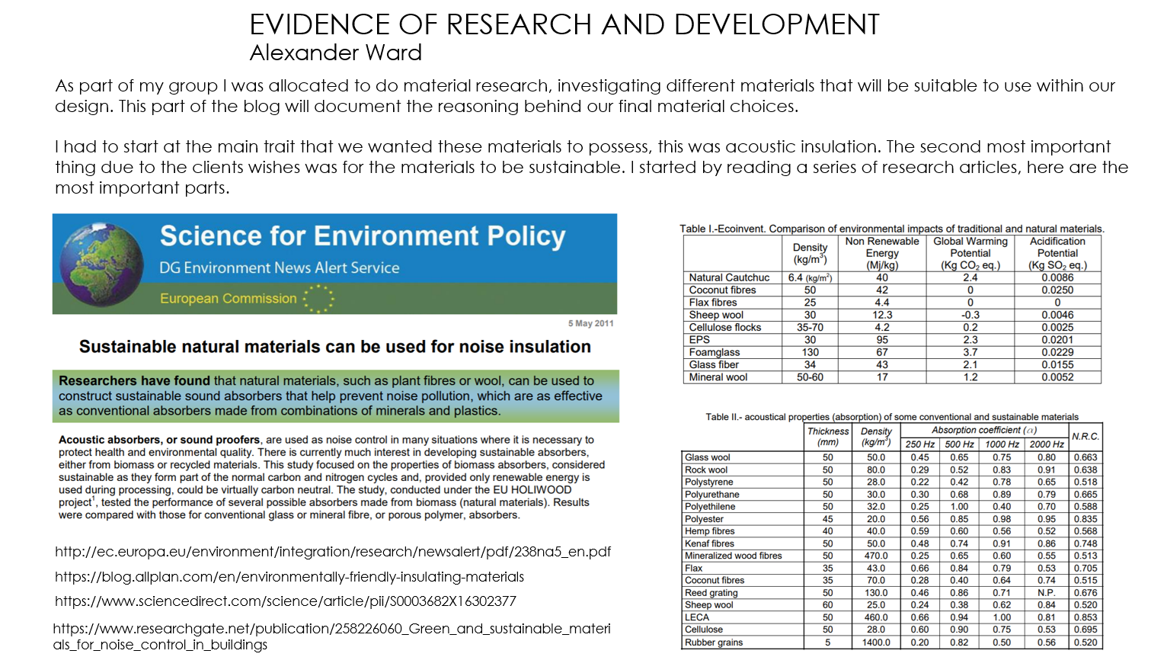Select the 'EVIDENCE OF RESEARCH AND DEVELOPMENT' title
Viewport: 1167px width, 657px height.
564,25
